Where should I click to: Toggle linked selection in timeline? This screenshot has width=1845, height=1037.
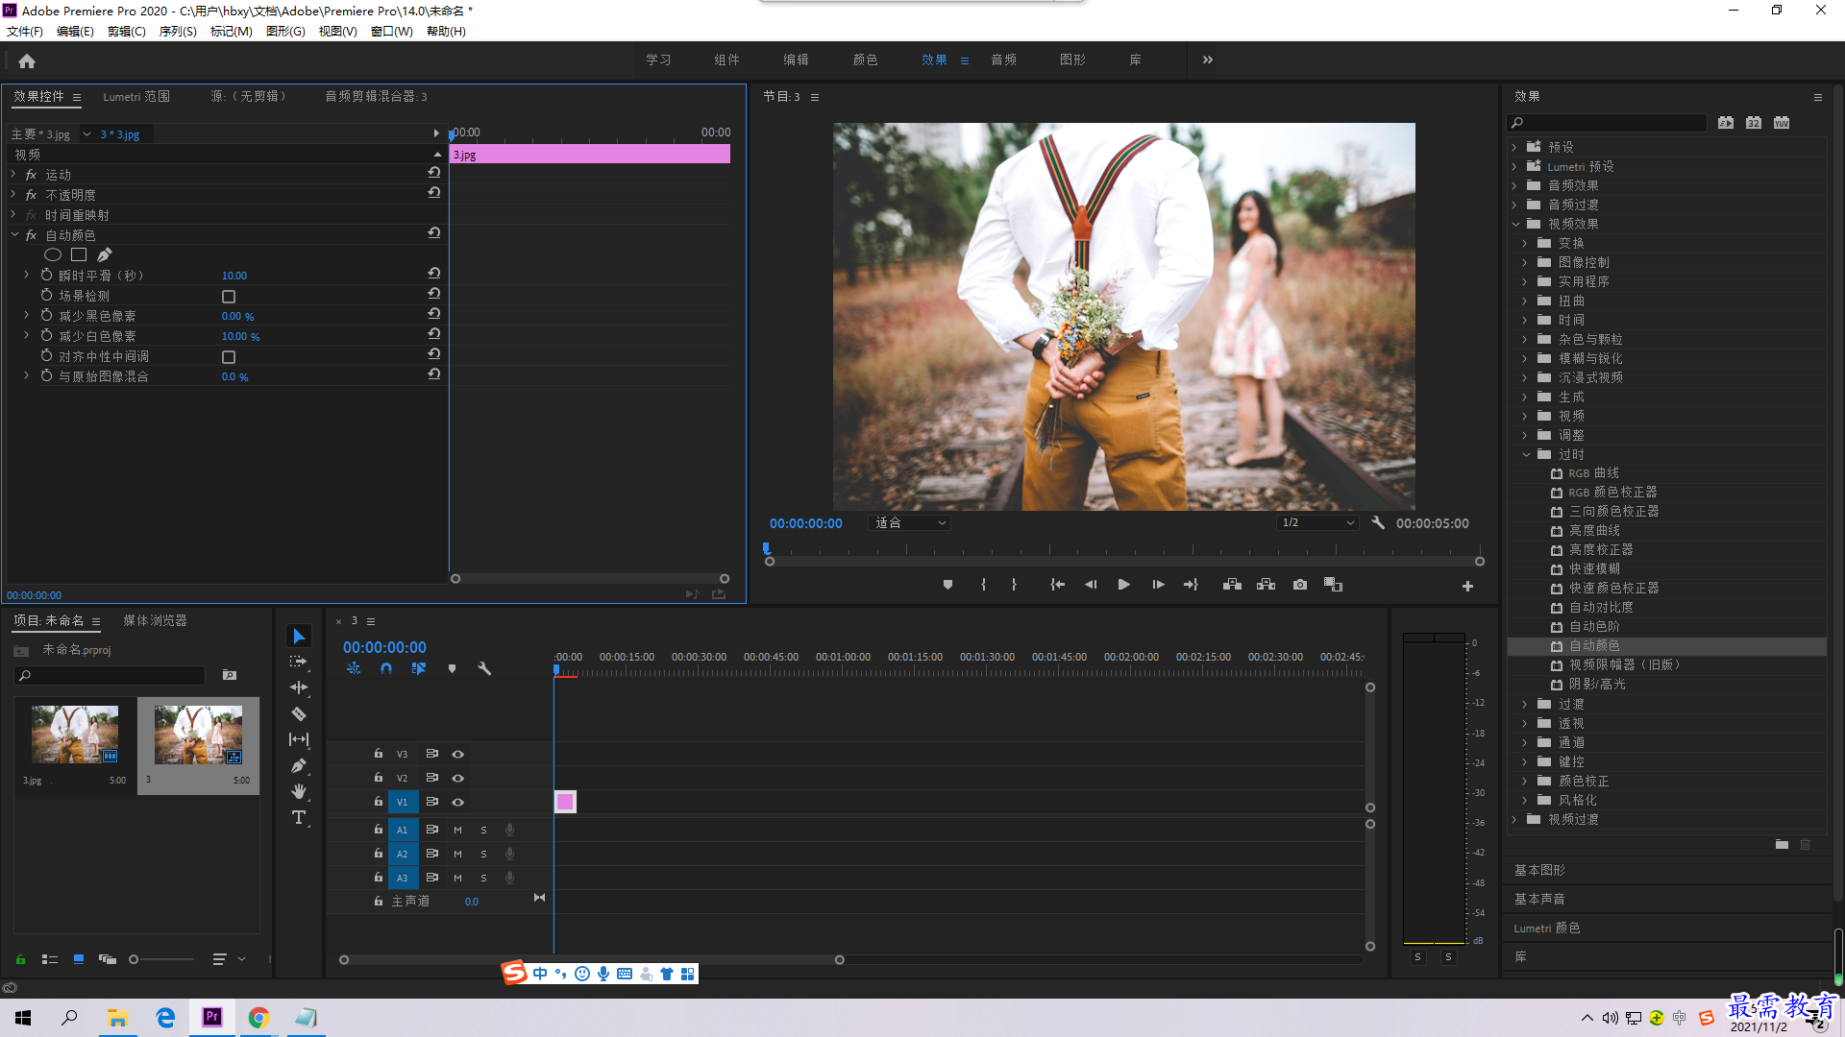tap(419, 668)
